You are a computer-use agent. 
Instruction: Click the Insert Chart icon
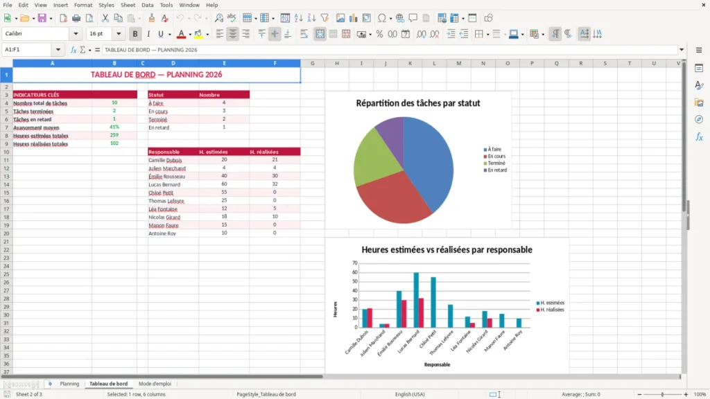click(x=353, y=18)
